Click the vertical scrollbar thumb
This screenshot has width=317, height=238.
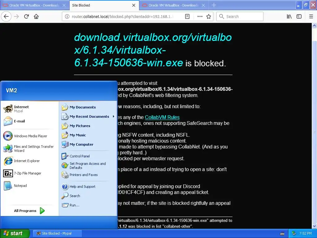click(x=314, y=132)
